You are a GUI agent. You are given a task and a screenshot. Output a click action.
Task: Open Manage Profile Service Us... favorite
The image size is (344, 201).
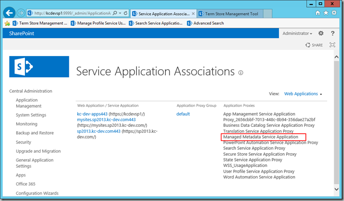[x=98, y=23]
